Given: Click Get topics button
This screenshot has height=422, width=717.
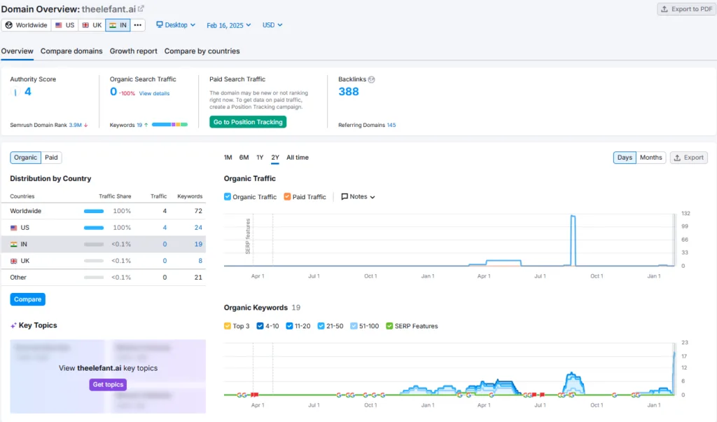Looking at the screenshot, I should tap(108, 384).
